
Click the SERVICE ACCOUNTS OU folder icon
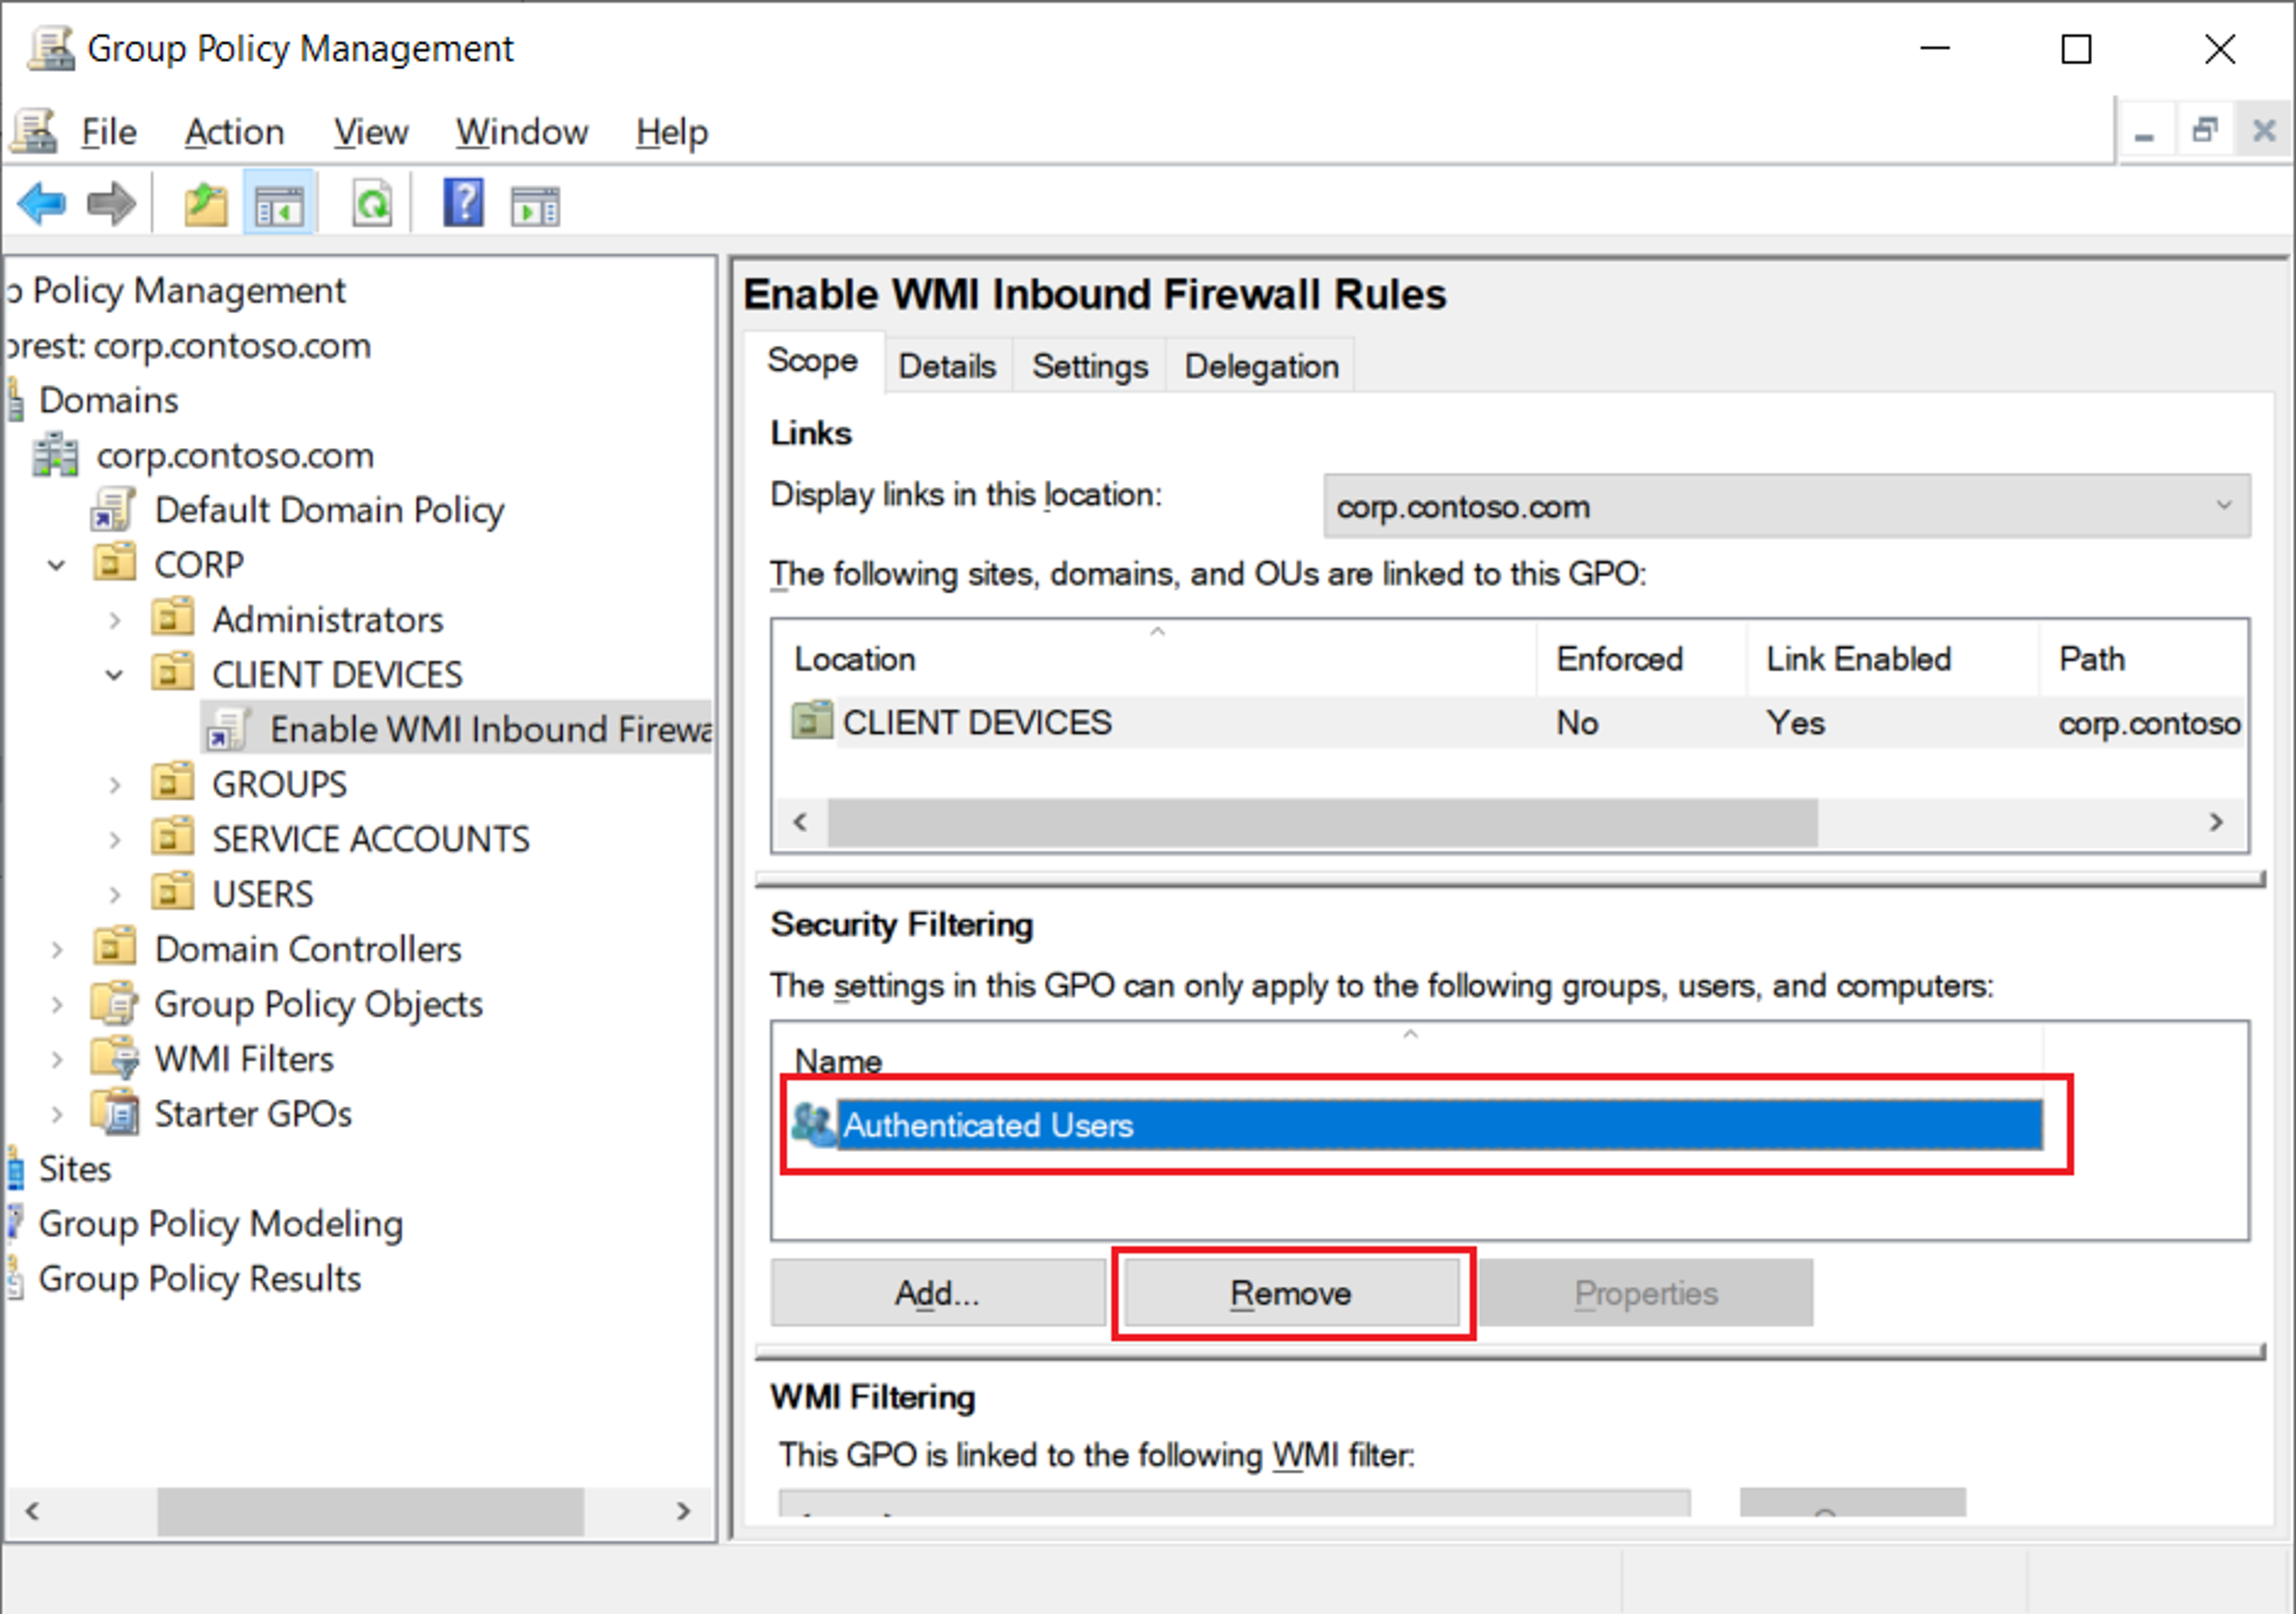[172, 837]
